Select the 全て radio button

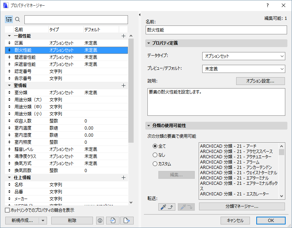pos(155,146)
